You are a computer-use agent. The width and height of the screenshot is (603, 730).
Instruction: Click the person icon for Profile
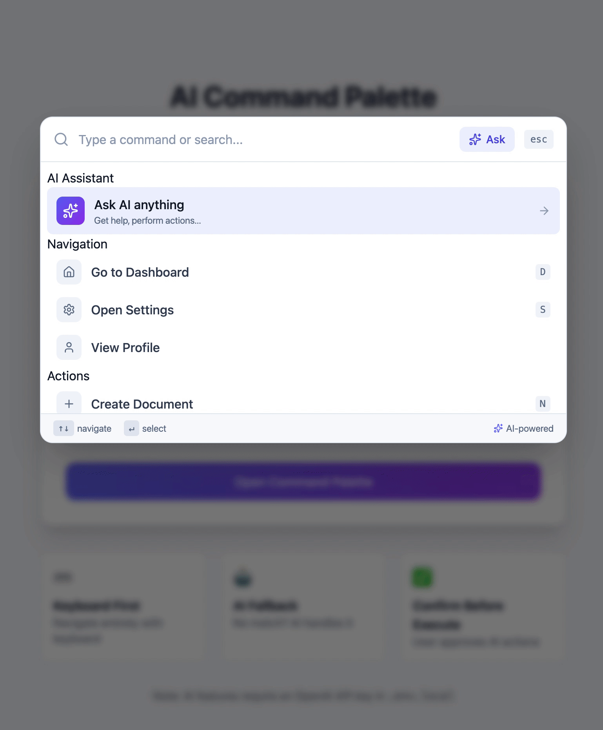[x=69, y=347]
